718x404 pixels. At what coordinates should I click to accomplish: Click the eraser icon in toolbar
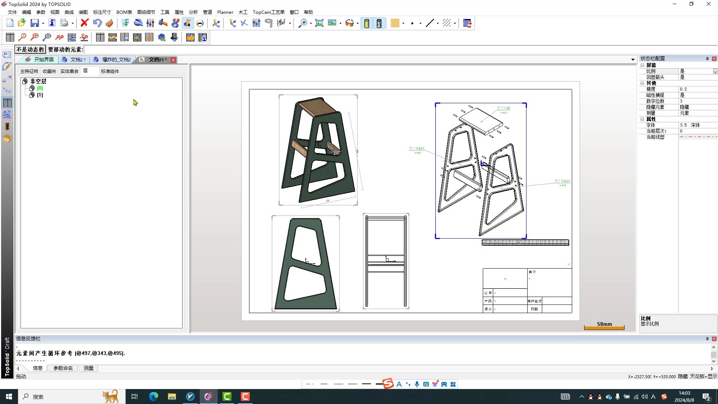coord(109,23)
